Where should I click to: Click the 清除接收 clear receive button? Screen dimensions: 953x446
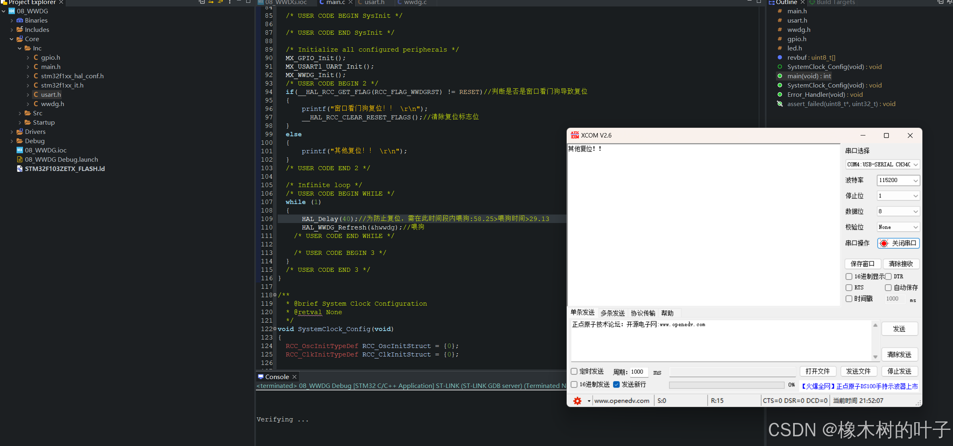tap(901, 264)
